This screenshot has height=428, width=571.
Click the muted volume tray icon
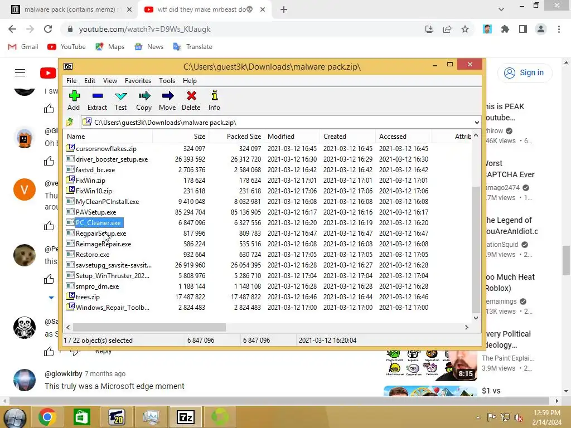[518, 417]
